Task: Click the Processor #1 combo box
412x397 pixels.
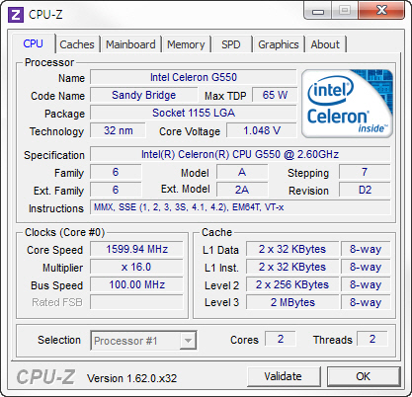Action: pyautogui.click(x=143, y=341)
